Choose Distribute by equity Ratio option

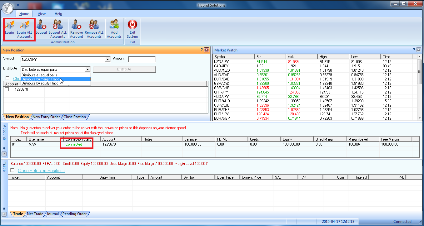56,83
